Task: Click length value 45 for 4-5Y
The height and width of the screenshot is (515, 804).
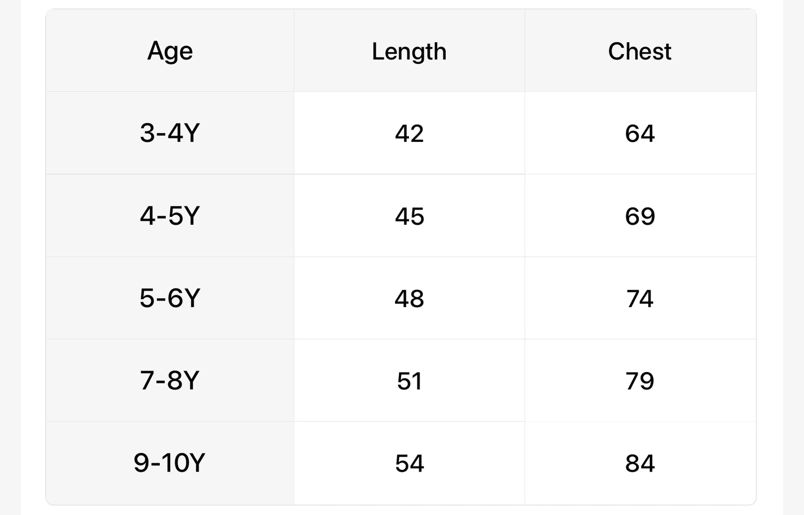Action: (409, 216)
